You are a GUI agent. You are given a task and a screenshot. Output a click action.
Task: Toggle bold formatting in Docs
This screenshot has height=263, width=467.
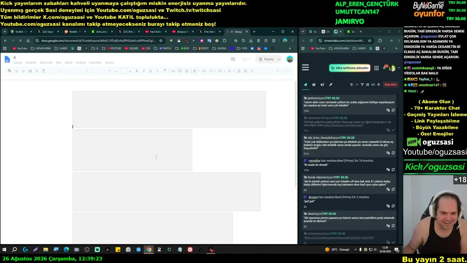point(137,71)
